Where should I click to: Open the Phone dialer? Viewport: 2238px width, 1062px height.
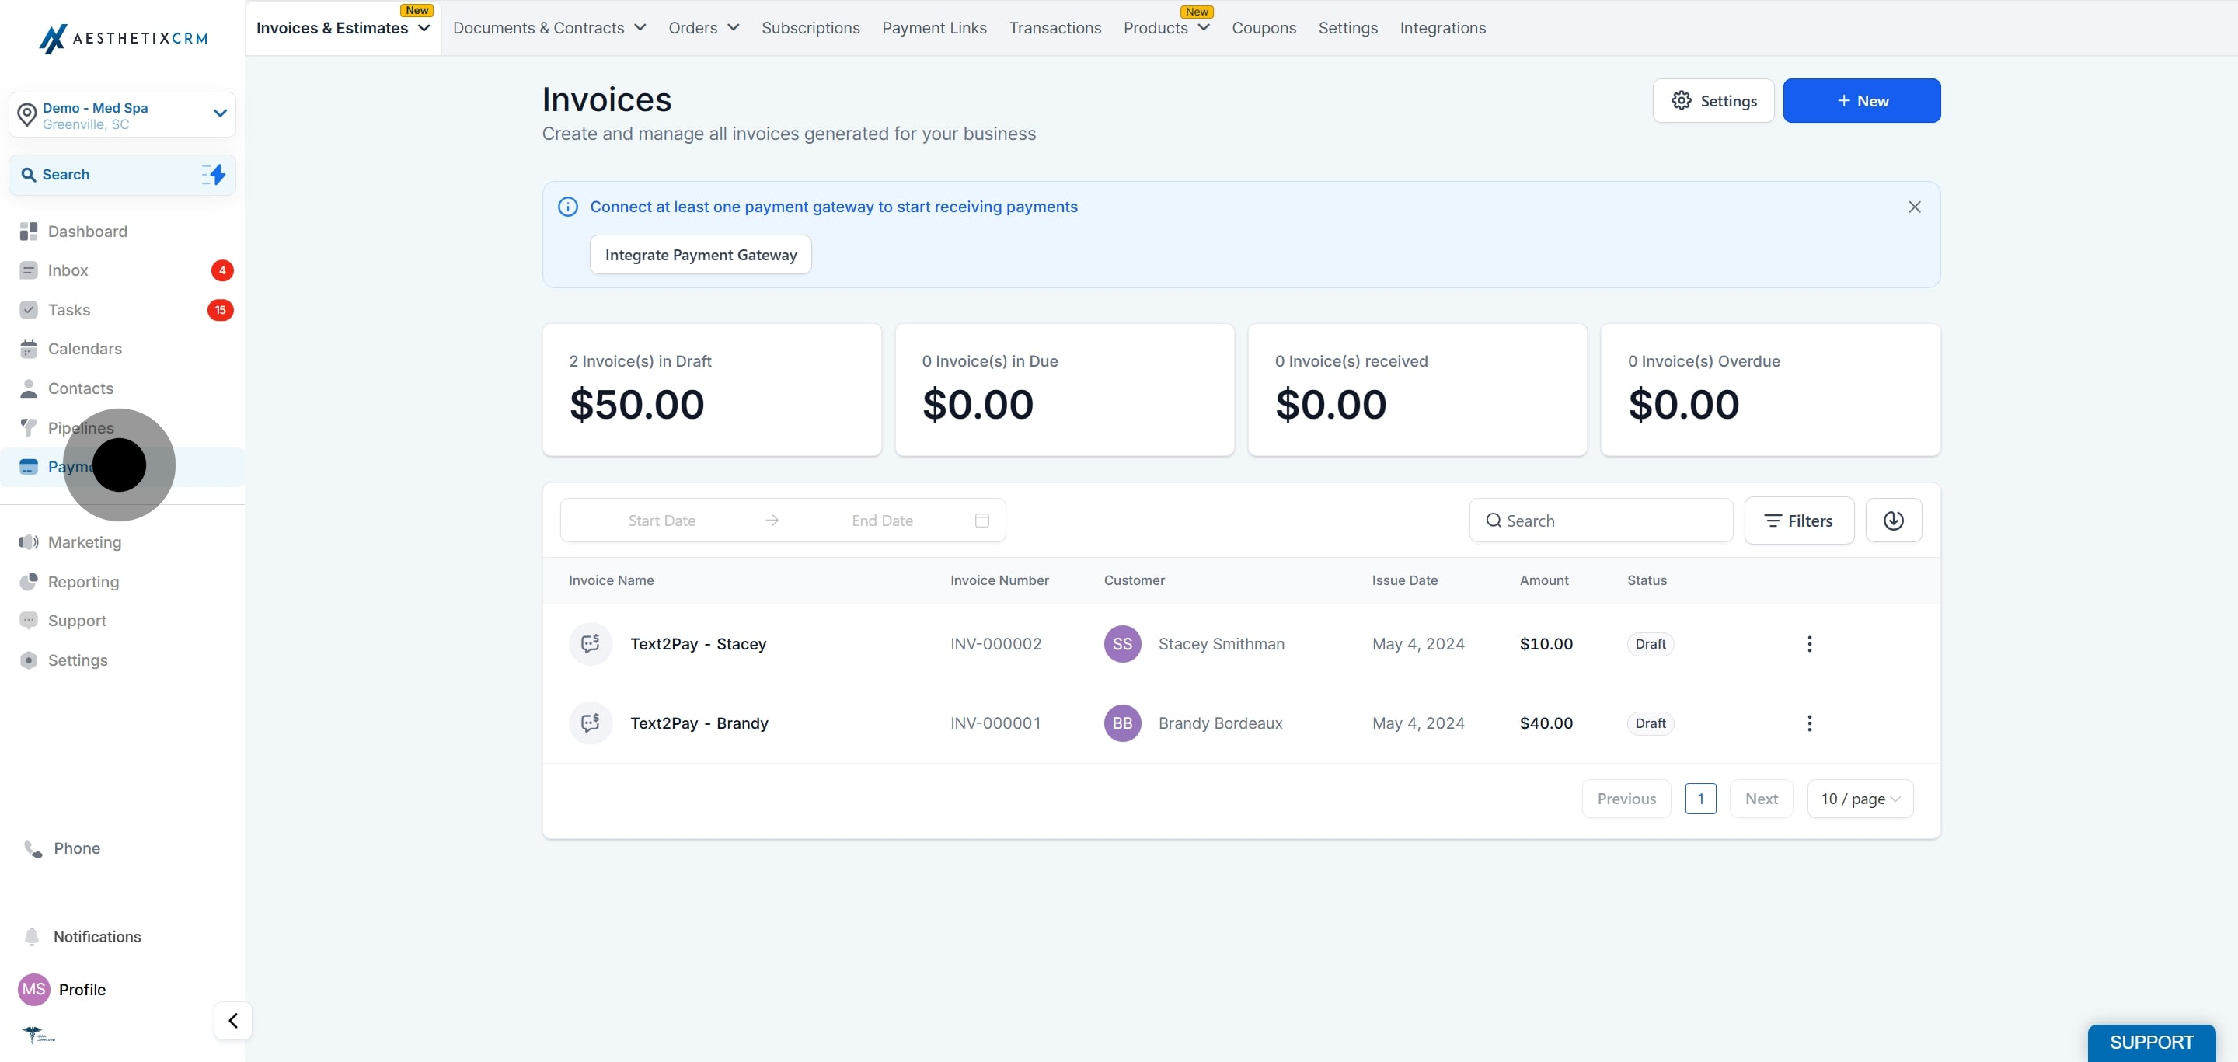click(x=62, y=848)
